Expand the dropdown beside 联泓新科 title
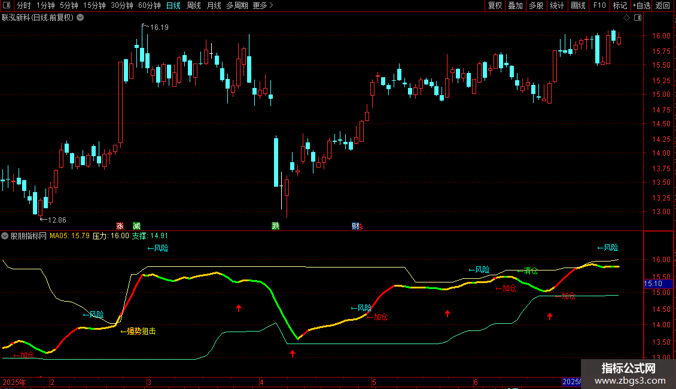Image resolution: width=676 pixels, height=389 pixels. click(x=80, y=18)
